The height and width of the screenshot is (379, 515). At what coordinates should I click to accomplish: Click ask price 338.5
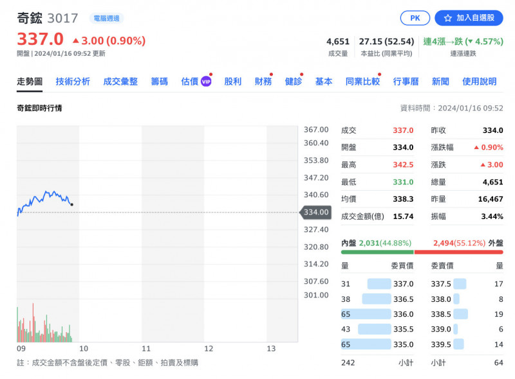point(441,314)
